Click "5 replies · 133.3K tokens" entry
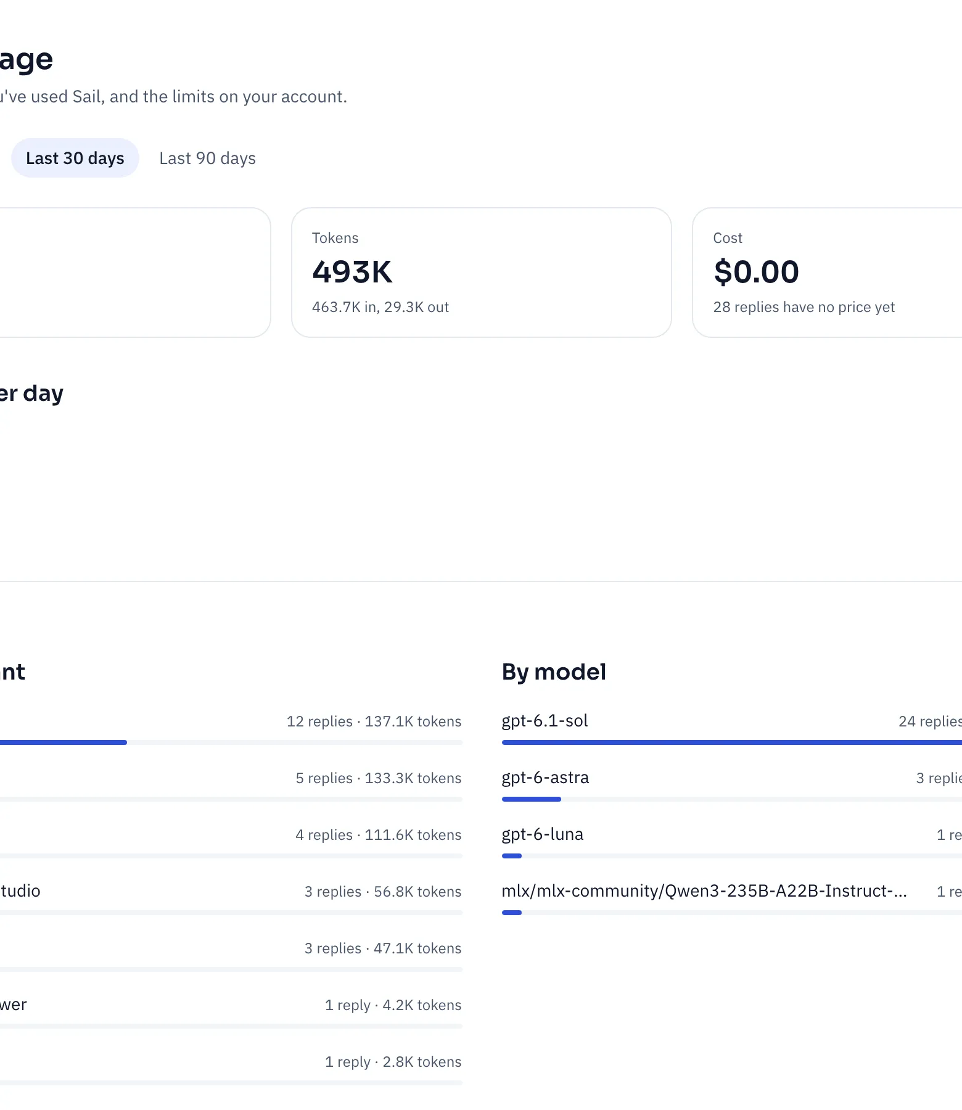 pos(379,778)
